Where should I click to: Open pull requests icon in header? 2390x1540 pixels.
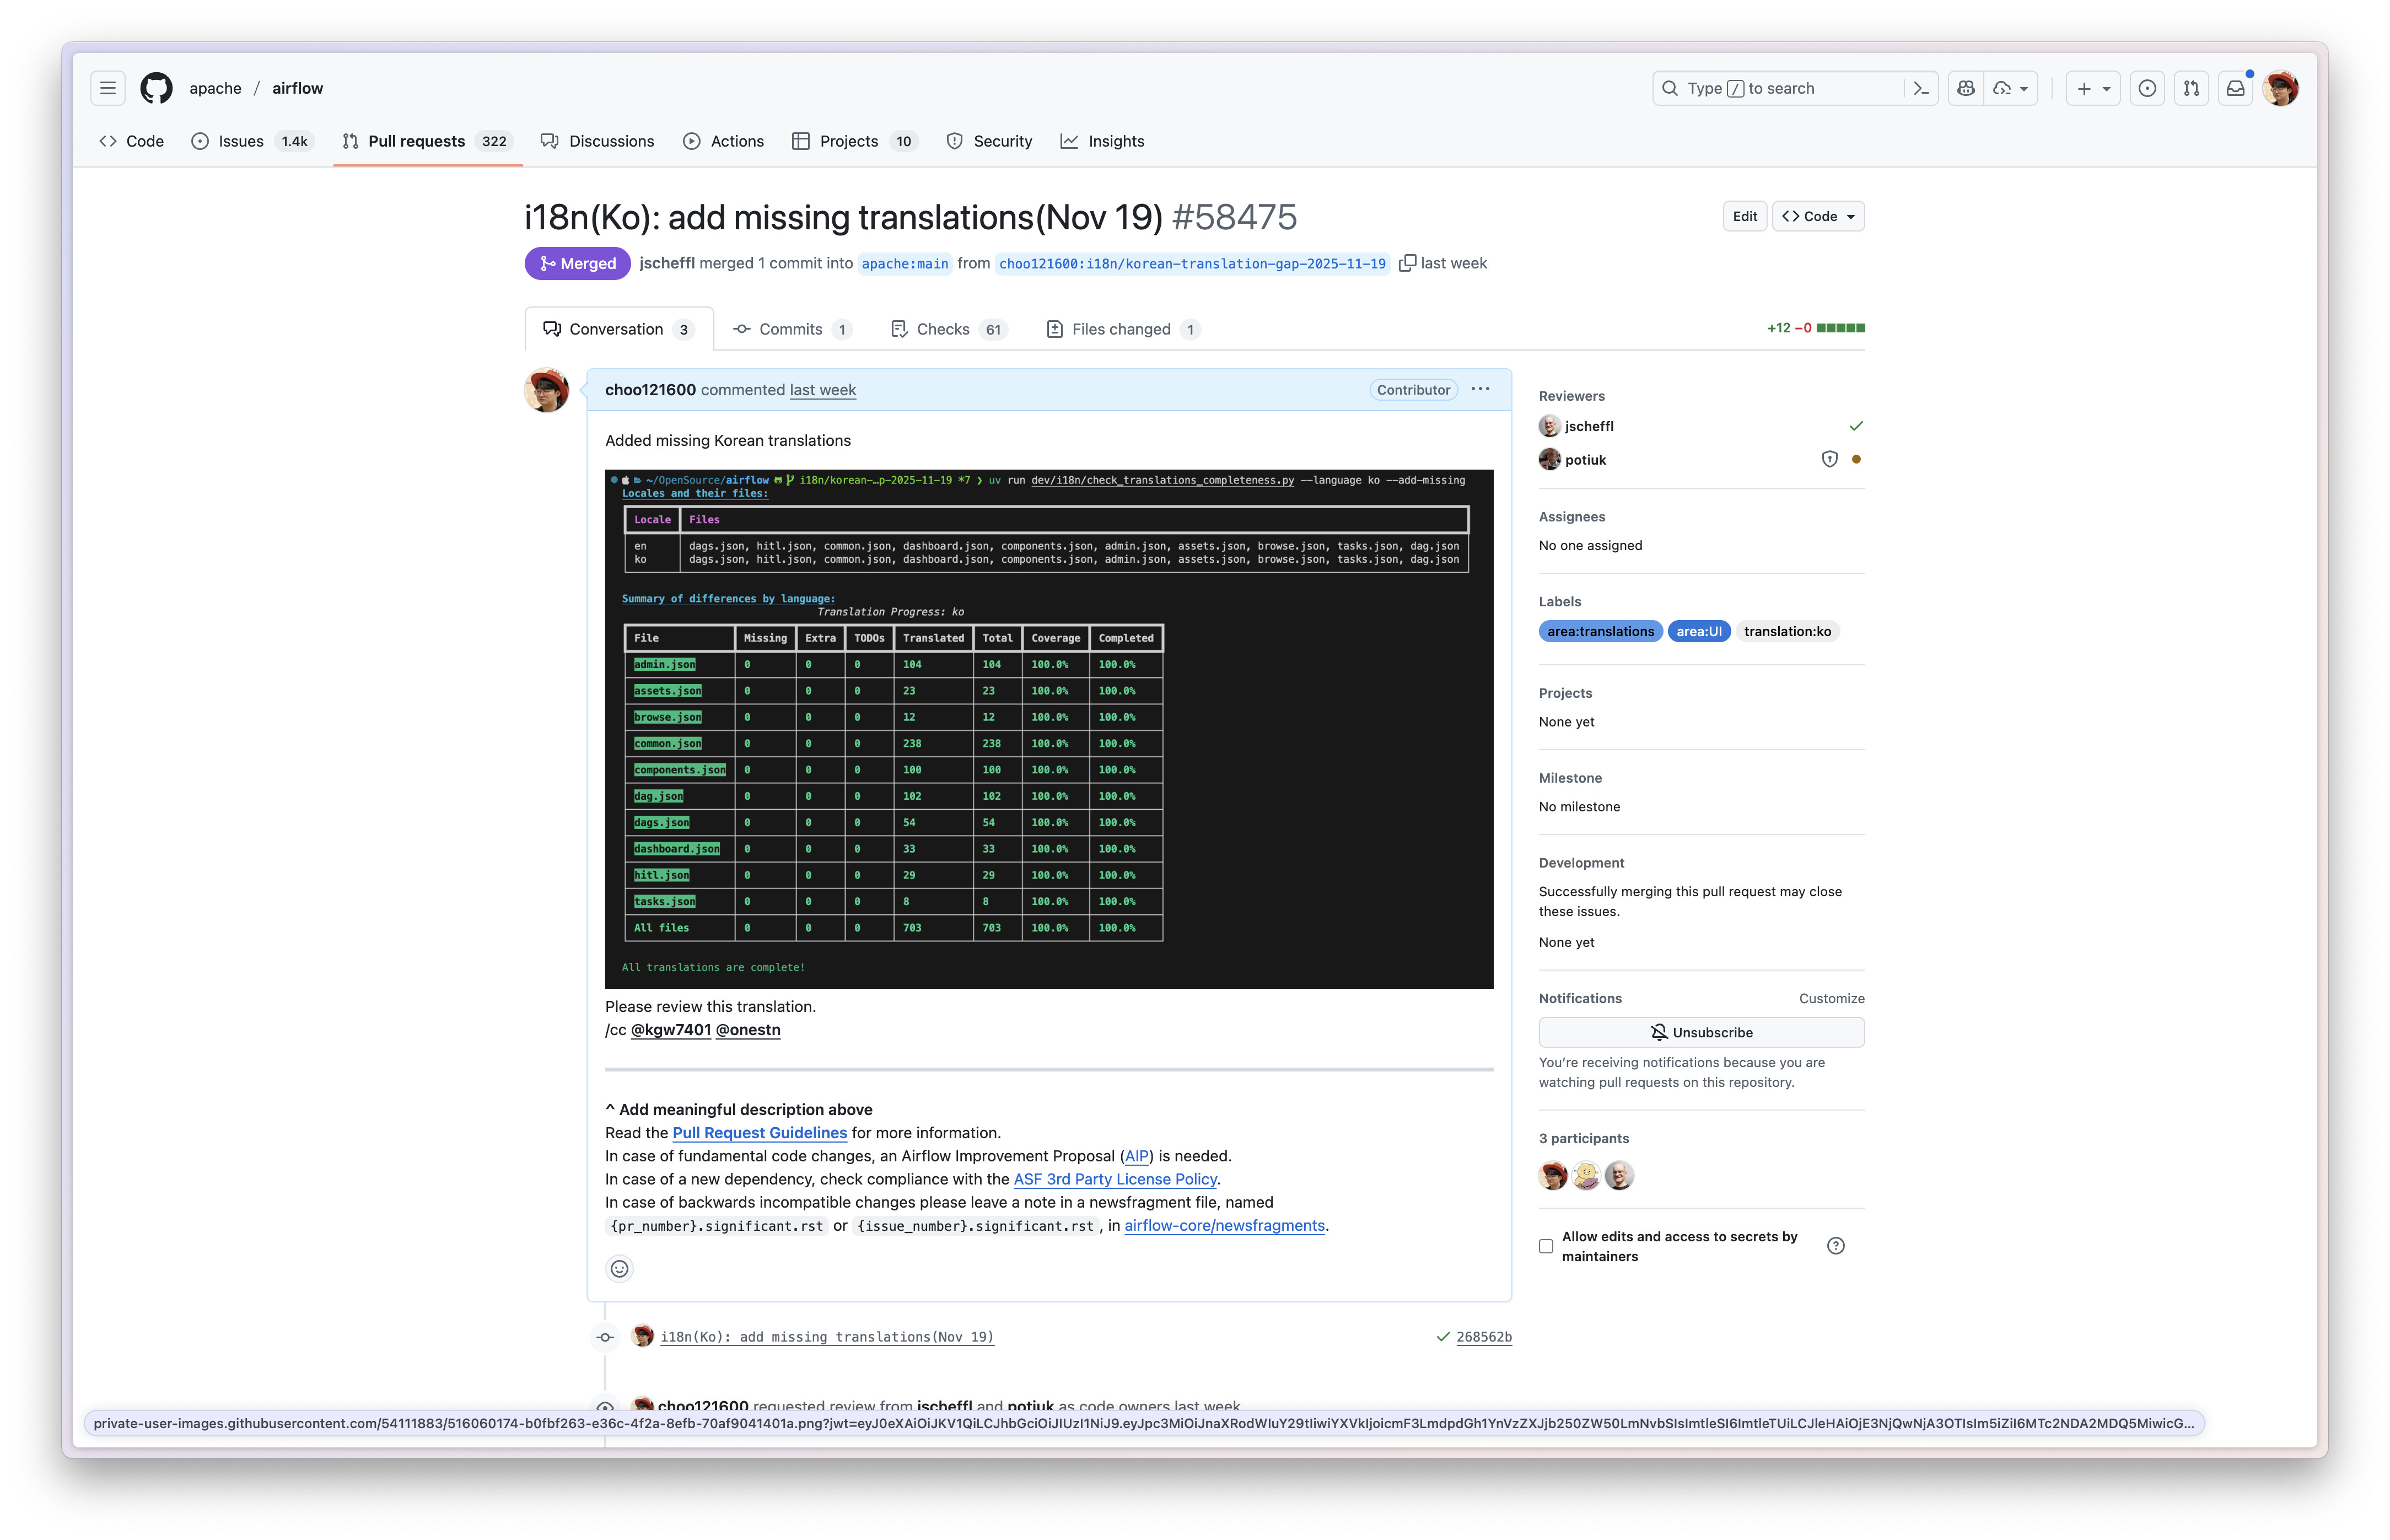click(x=2191, y=88)
